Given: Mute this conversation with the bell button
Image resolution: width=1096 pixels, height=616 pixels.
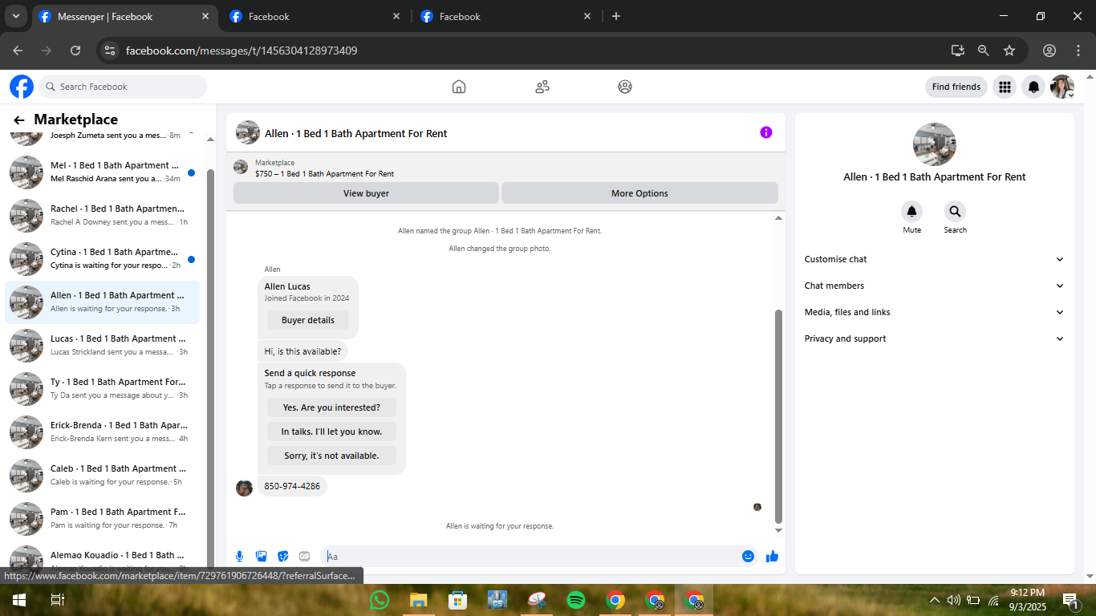Looking at the screenshot, I should (x=911, y=212).
